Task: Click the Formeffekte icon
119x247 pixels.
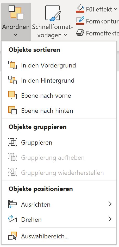Action: [80, 33]
